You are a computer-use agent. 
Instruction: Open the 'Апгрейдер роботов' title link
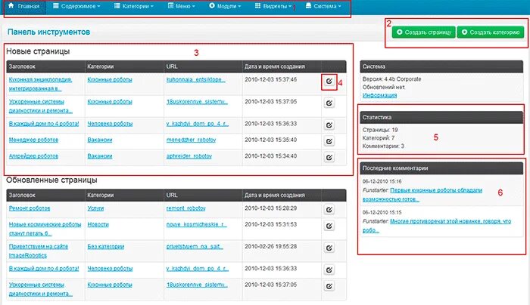click(33, 156)
